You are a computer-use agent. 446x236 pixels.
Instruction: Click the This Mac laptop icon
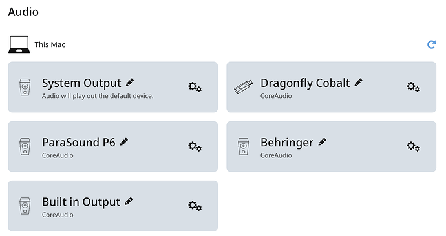19,44
